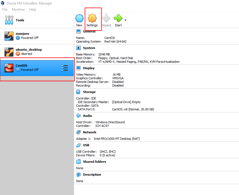Click the Boot Order value Floppy, Optical, Hard Disk
Viewport: 239px width, 195px height.
click(x=116, y=58)
